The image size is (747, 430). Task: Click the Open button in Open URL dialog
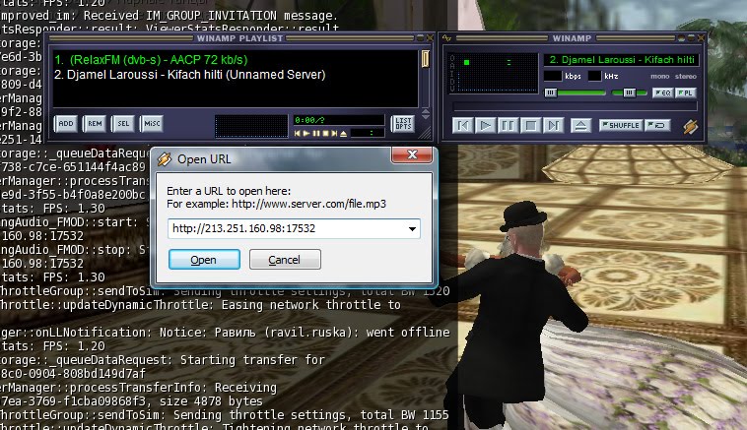pos(204,260)
